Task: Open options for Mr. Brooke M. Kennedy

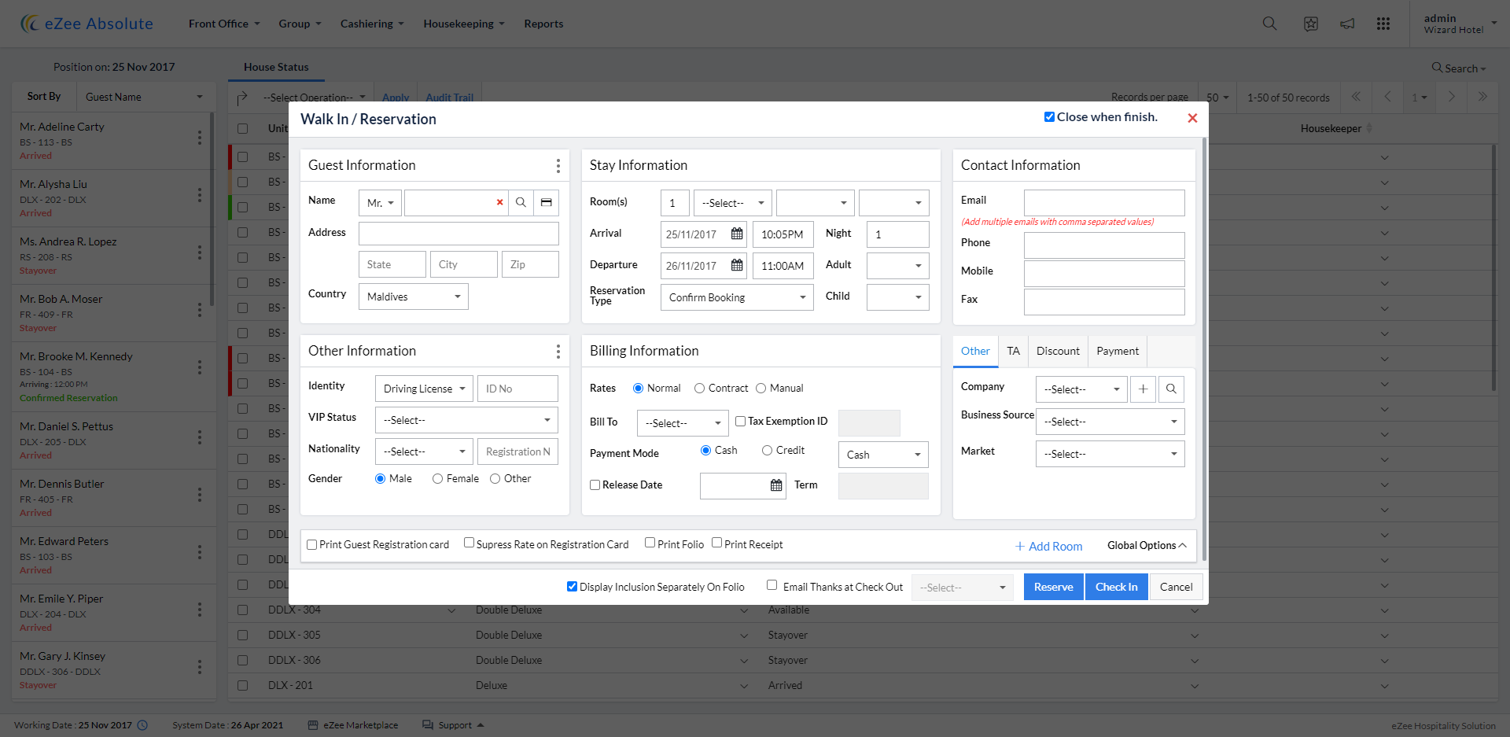Action: [x=200, y=367]
